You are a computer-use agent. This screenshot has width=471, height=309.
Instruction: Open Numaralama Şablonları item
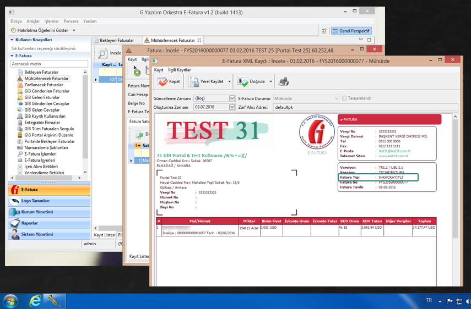point(46,147)
